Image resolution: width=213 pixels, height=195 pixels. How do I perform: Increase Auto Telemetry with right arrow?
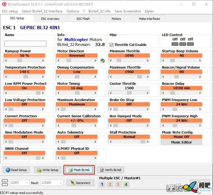coord(95,142)
